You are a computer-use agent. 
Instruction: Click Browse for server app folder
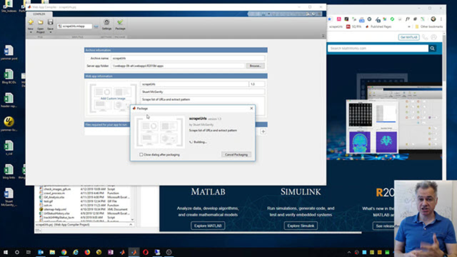click(x=255, y=66)
